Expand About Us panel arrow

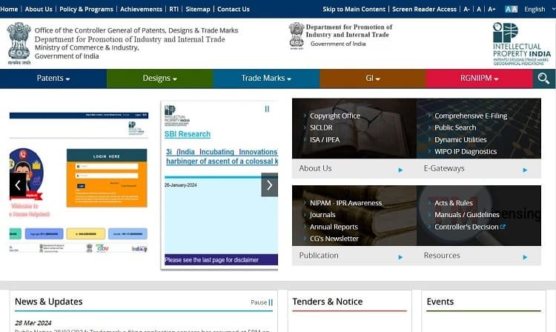[x=400, y=170]
